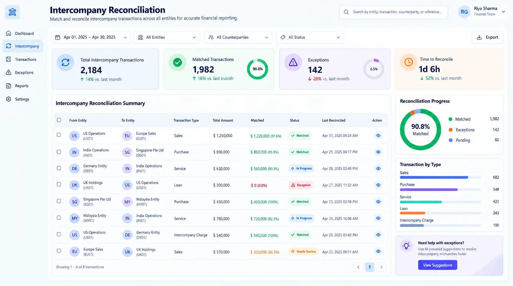
Task: Open Reports in the sidebar
Action: point(23,86)
